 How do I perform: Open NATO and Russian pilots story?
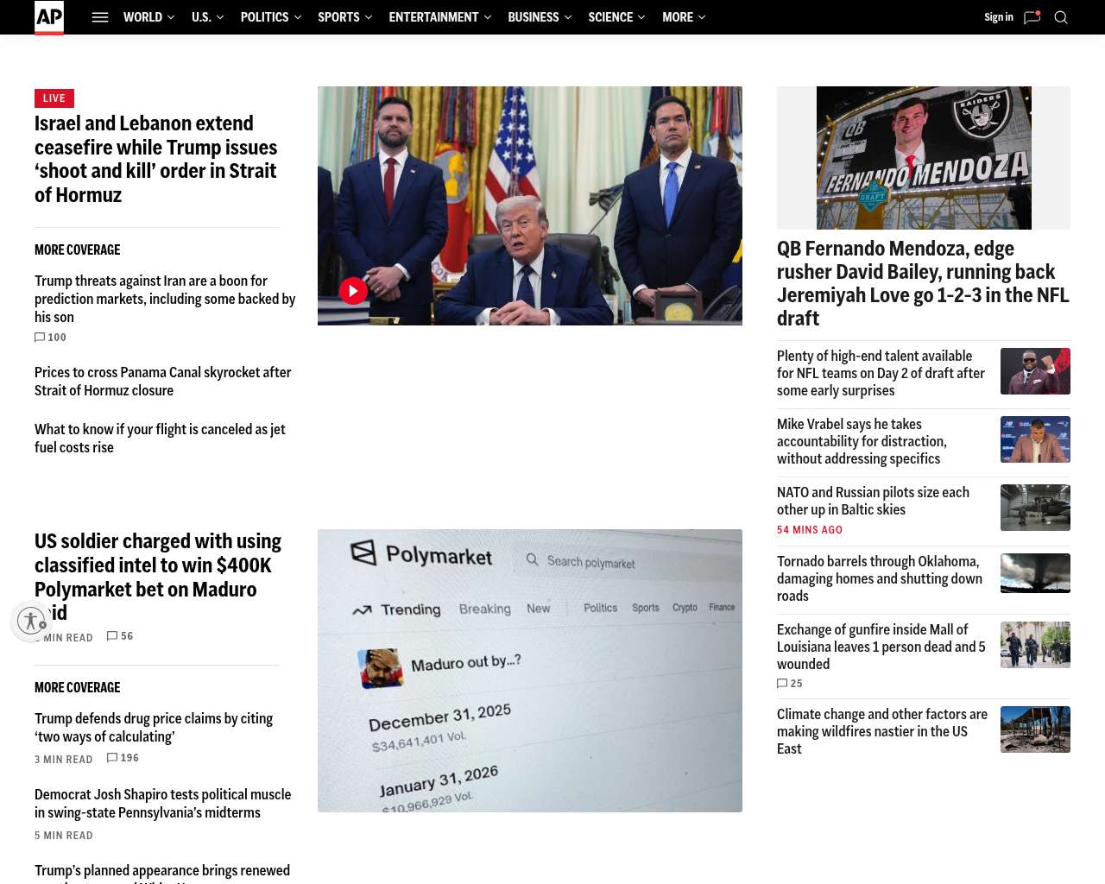[x=873, y=501]
